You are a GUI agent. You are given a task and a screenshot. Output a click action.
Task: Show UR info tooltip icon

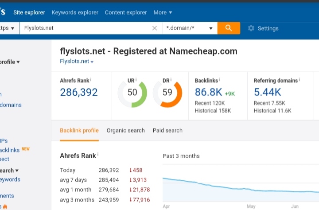(x=136, y=80)
